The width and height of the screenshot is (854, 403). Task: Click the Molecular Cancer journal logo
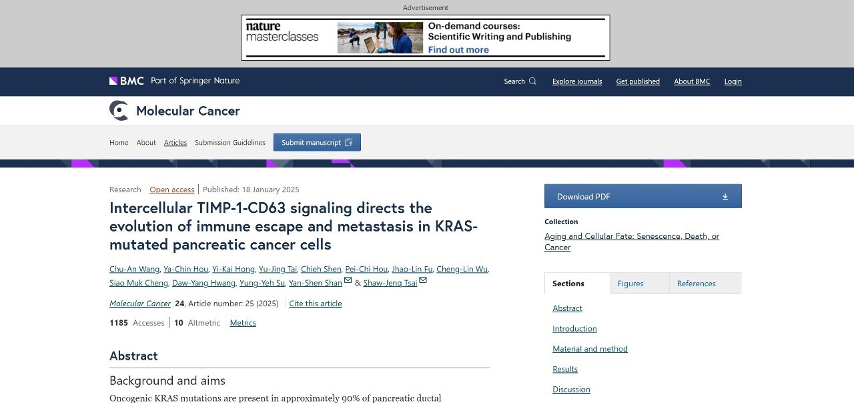click(119, 111)
